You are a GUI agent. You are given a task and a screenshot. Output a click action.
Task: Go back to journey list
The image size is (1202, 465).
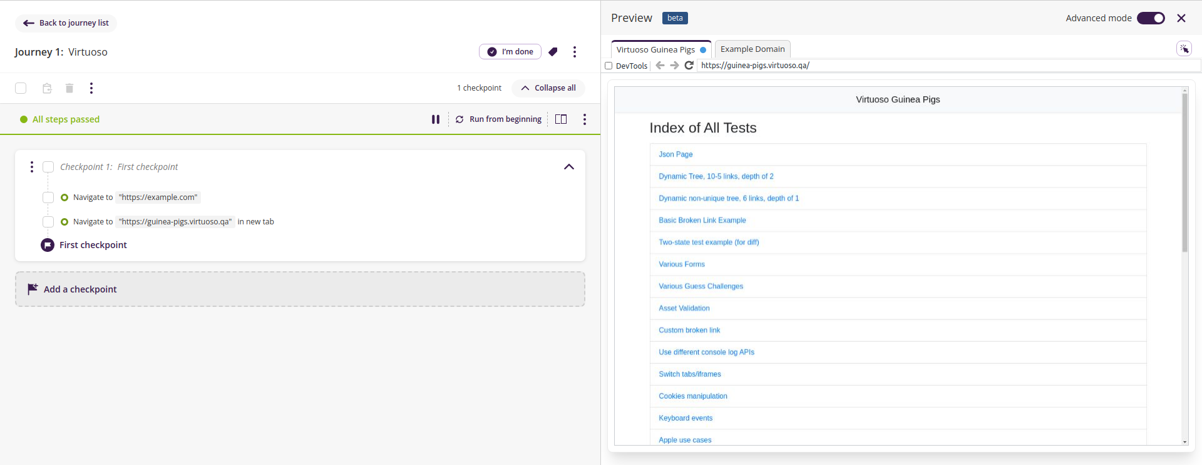(66, 23)
